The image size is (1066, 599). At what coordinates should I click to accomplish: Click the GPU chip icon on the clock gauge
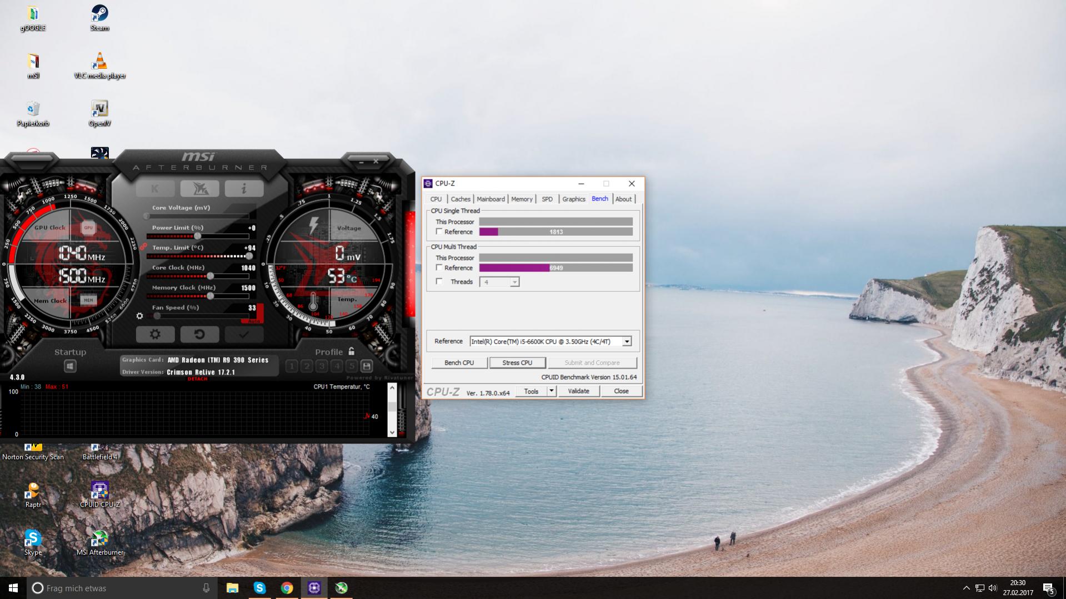pyautogui.click(x=88, y=228)
